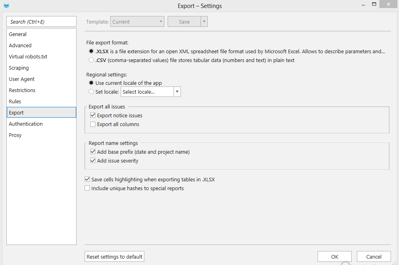399x265 pixels.
Task: Expand the Save button dropdown arrow
Action: tap(204, 22)
